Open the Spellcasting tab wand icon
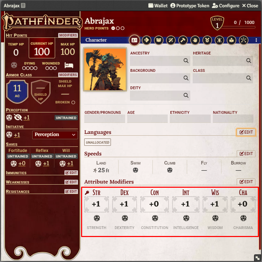This screenshot has width=262, height=262. [x=171, y=40]
